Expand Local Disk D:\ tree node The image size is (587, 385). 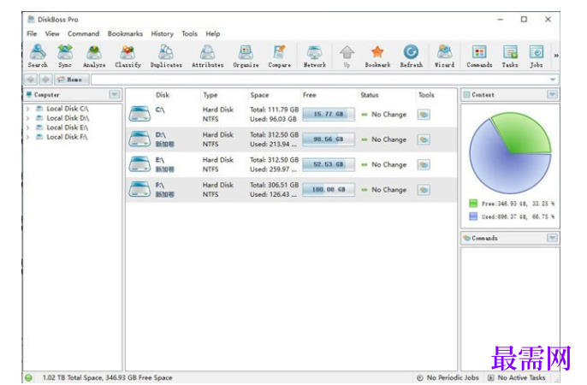click(x=28, y=118)
